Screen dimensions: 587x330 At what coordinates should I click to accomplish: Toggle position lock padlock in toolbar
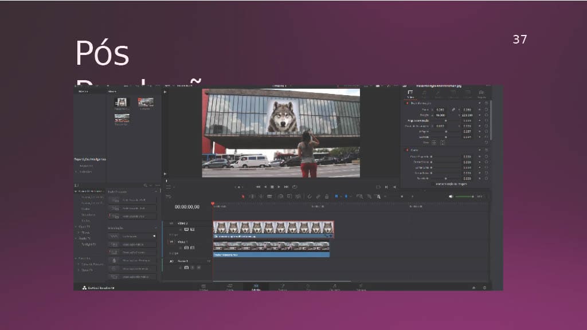pyautogui.click(x=327, y=197)
